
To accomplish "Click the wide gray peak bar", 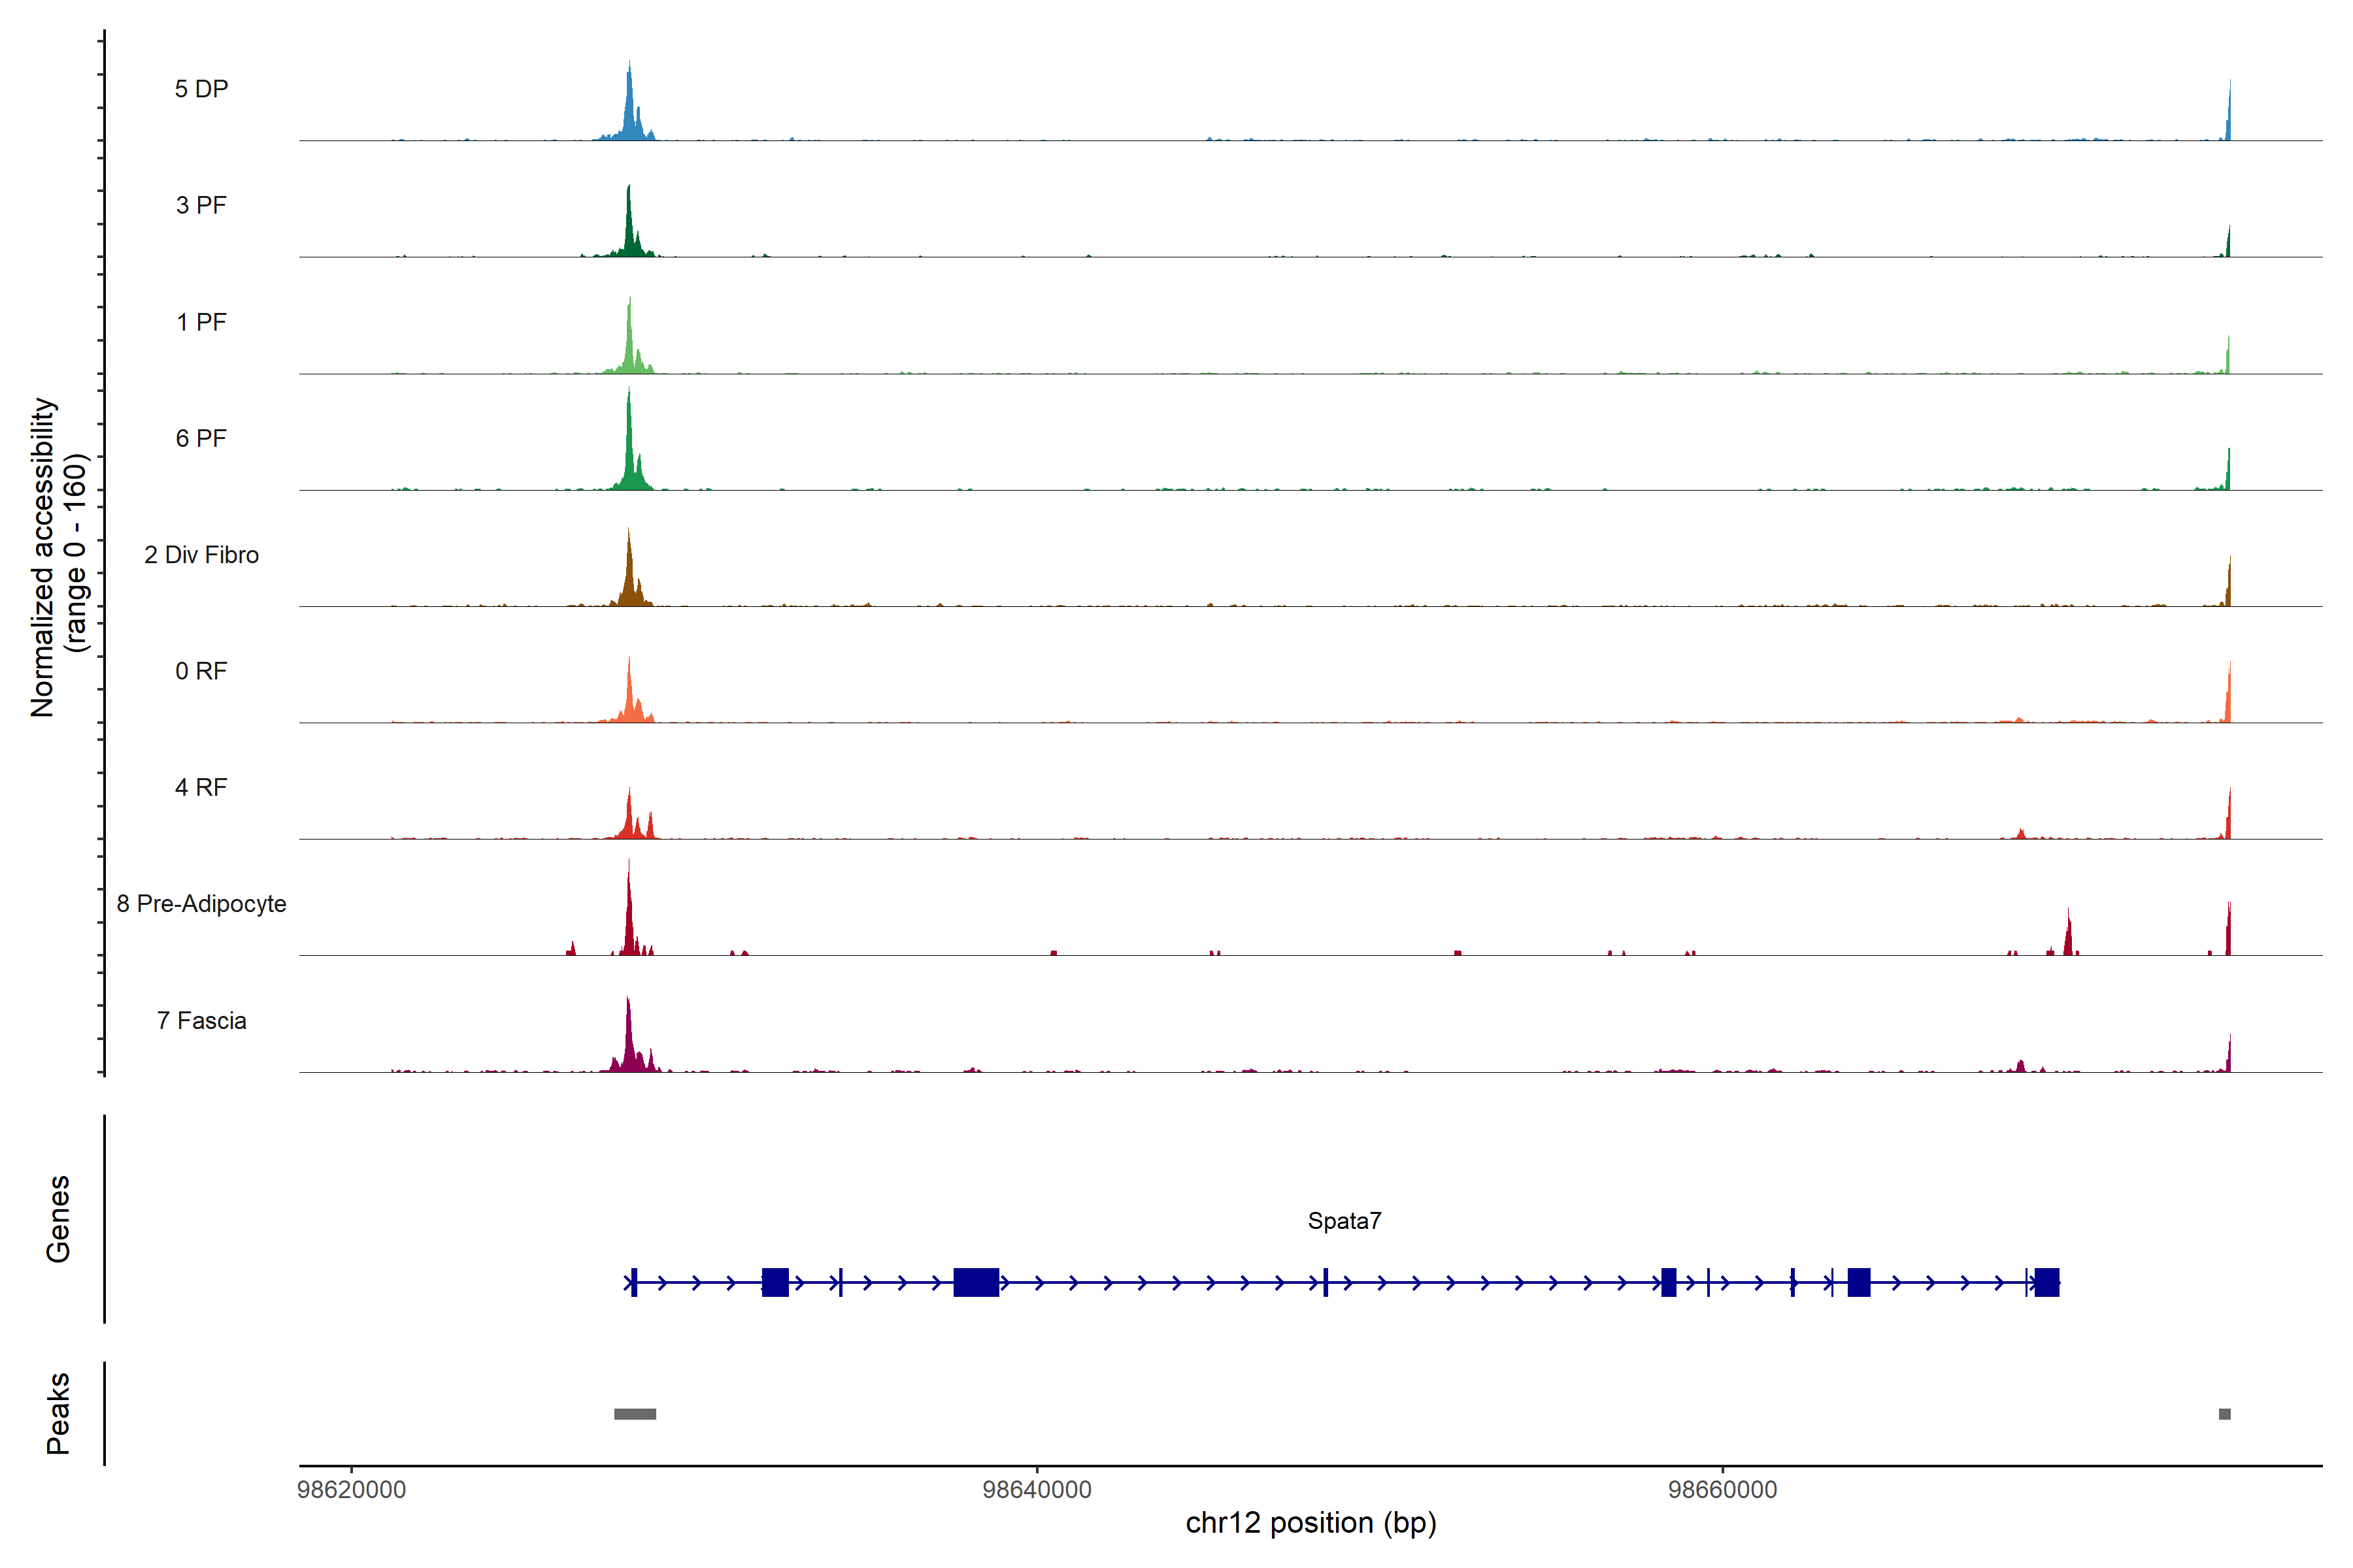I will coord(634,1414).
